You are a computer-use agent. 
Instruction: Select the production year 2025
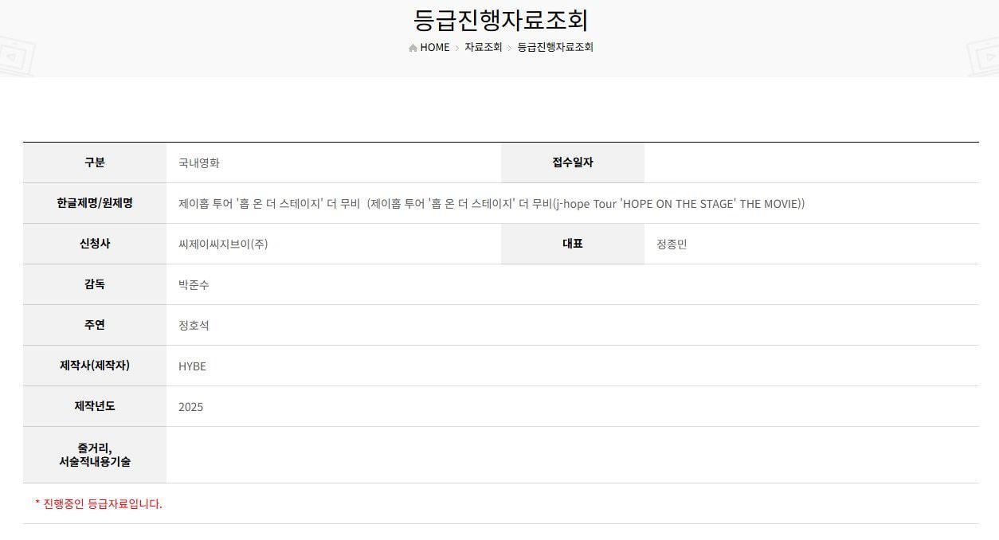(190, 407)
